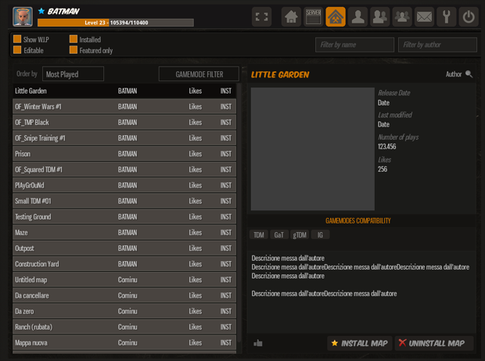Toggle the Featured only checkbox
Viewport: 485px width, 361px height.
(x=74, y=50)
